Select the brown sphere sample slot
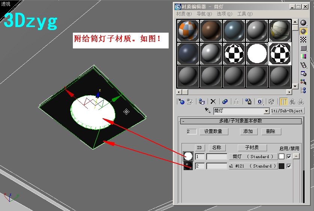Viewport: 314px width, 211px height. 211,31
